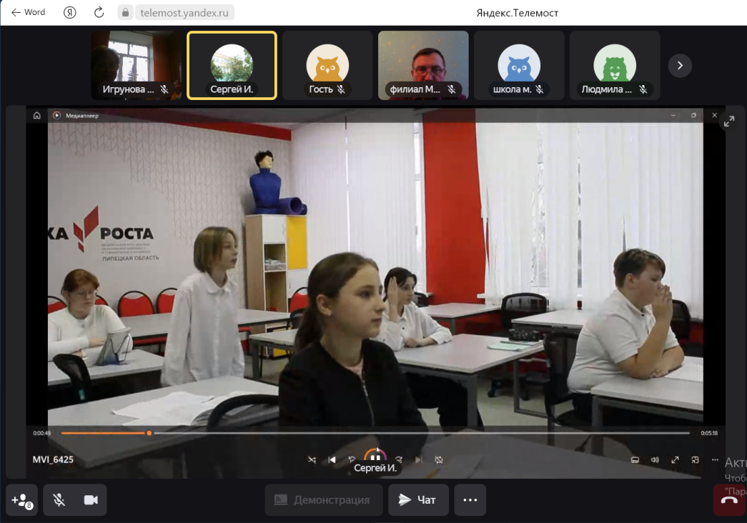
Task: Expand shared screen to fullscreen
Action: pos(729,121)
